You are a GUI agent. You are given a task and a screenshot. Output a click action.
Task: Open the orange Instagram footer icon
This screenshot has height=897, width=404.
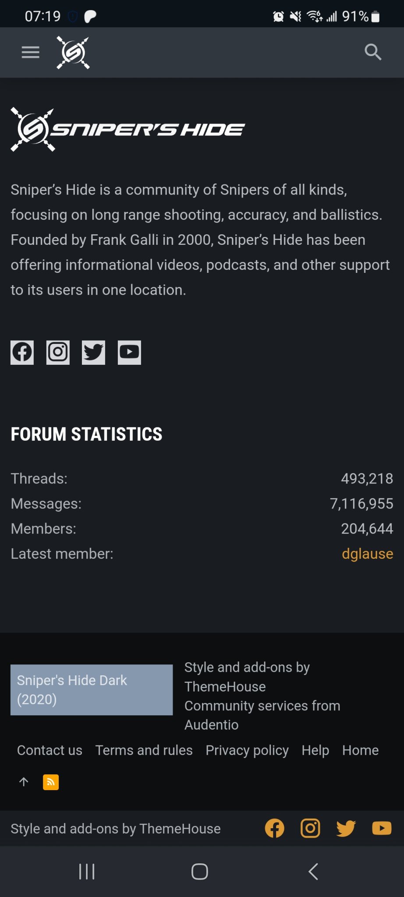click(x=310, y=828)
